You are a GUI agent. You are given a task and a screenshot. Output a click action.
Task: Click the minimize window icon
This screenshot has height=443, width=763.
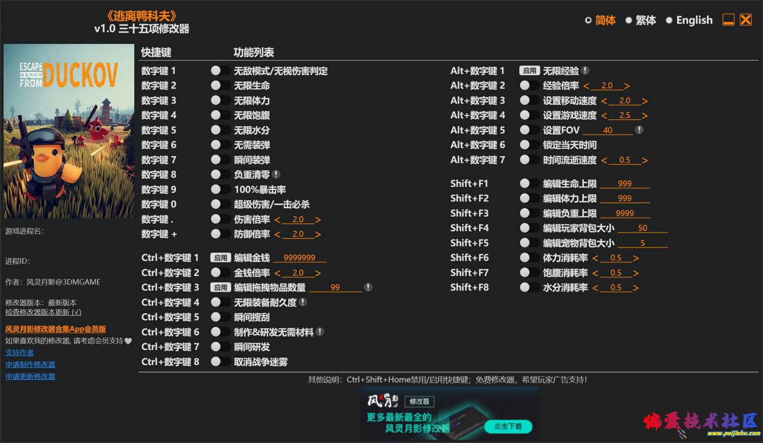coord(728,20)
